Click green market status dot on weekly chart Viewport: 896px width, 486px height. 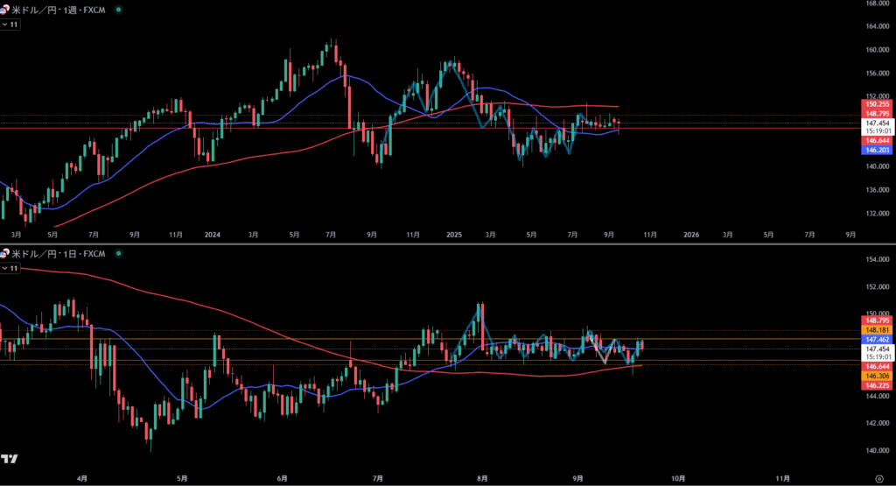tap(119, 9)
